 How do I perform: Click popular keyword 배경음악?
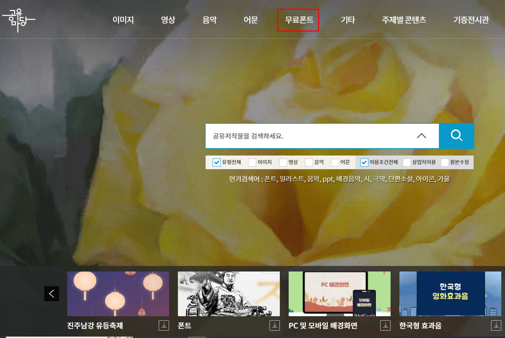[x=348, y=179]
